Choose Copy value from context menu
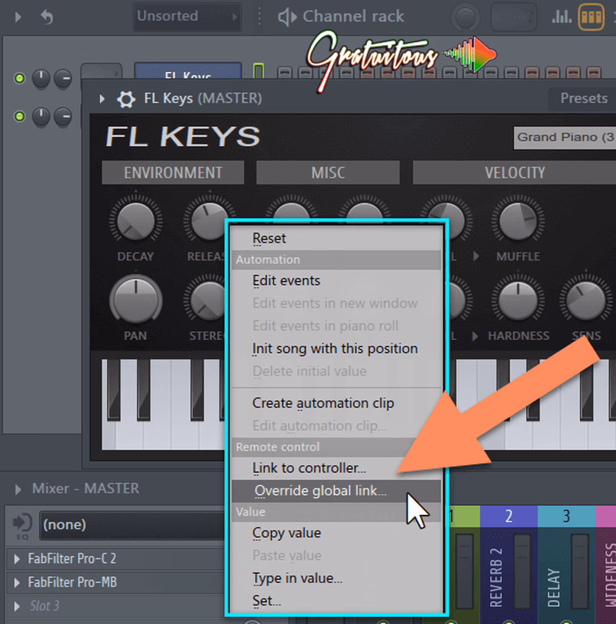 click(336, 533)
